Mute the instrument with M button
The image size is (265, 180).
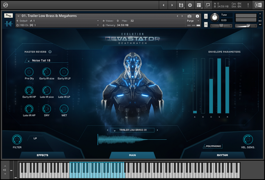(206, 25)
